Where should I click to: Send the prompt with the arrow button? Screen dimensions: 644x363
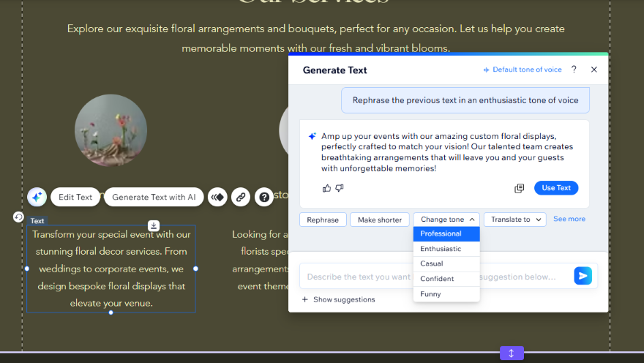tap(583, 276)
